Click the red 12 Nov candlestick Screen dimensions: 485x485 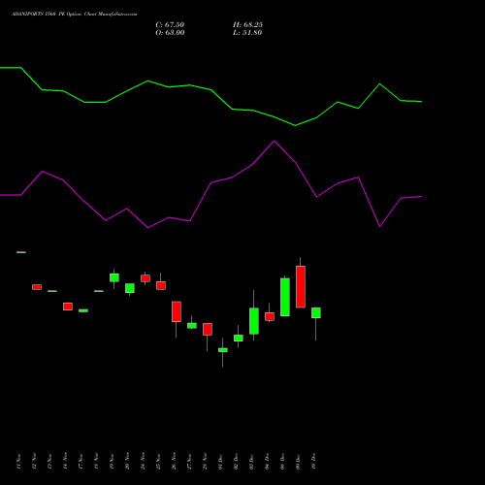point(37,287)
